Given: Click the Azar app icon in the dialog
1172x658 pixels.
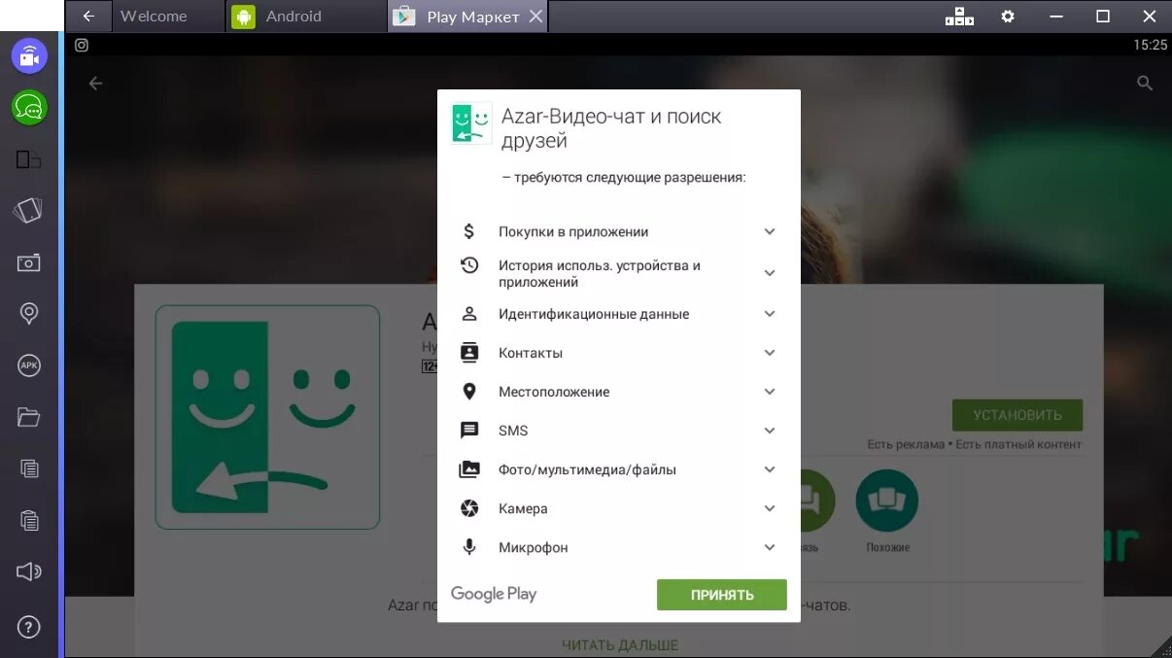Looking at the screenshot, I should click(472, 123).
